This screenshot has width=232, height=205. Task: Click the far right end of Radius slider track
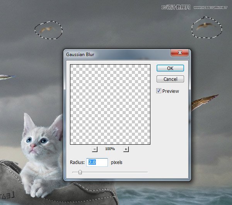point(147,172)
